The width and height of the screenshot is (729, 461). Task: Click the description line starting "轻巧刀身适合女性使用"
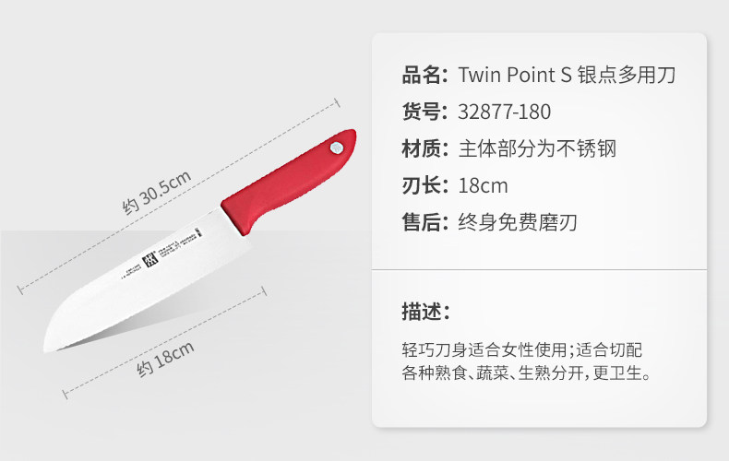[521, 351]
